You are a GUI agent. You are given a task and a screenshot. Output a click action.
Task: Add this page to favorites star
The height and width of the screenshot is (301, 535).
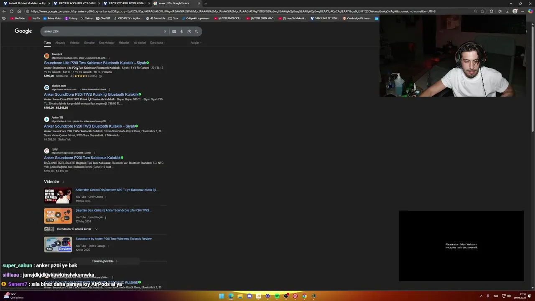(x=482, y=11)
